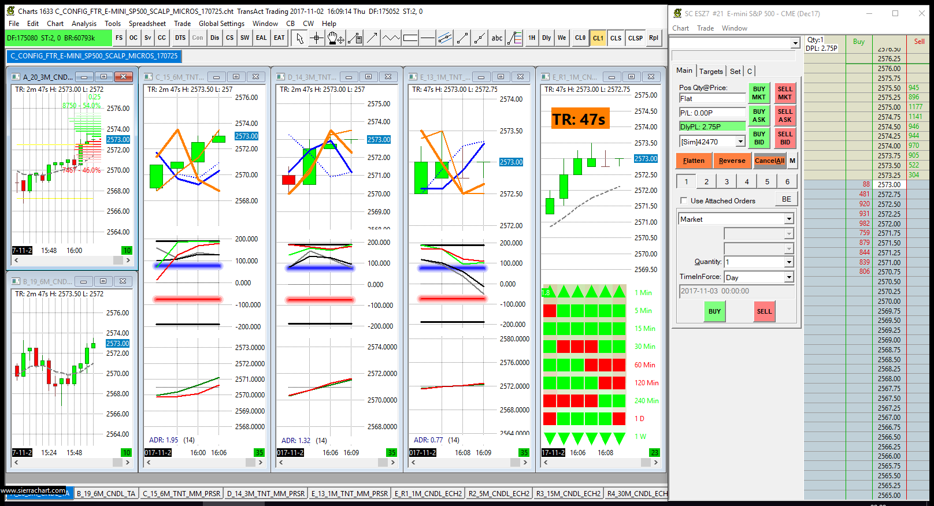Click the CL0 toolbar button
Viewport: 934px width, 506px height.
[580, 38]
